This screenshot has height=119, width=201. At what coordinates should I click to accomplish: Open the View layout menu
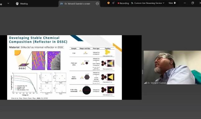[172, 3]
